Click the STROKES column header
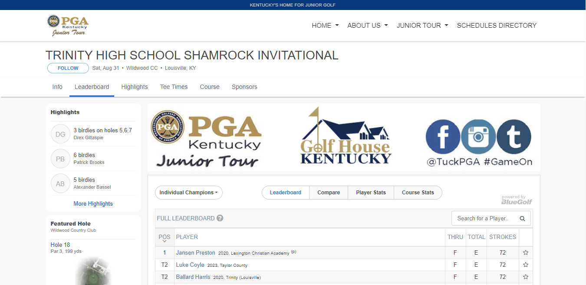The height and width of the screenshot is (285, 586). pos(503,237)
